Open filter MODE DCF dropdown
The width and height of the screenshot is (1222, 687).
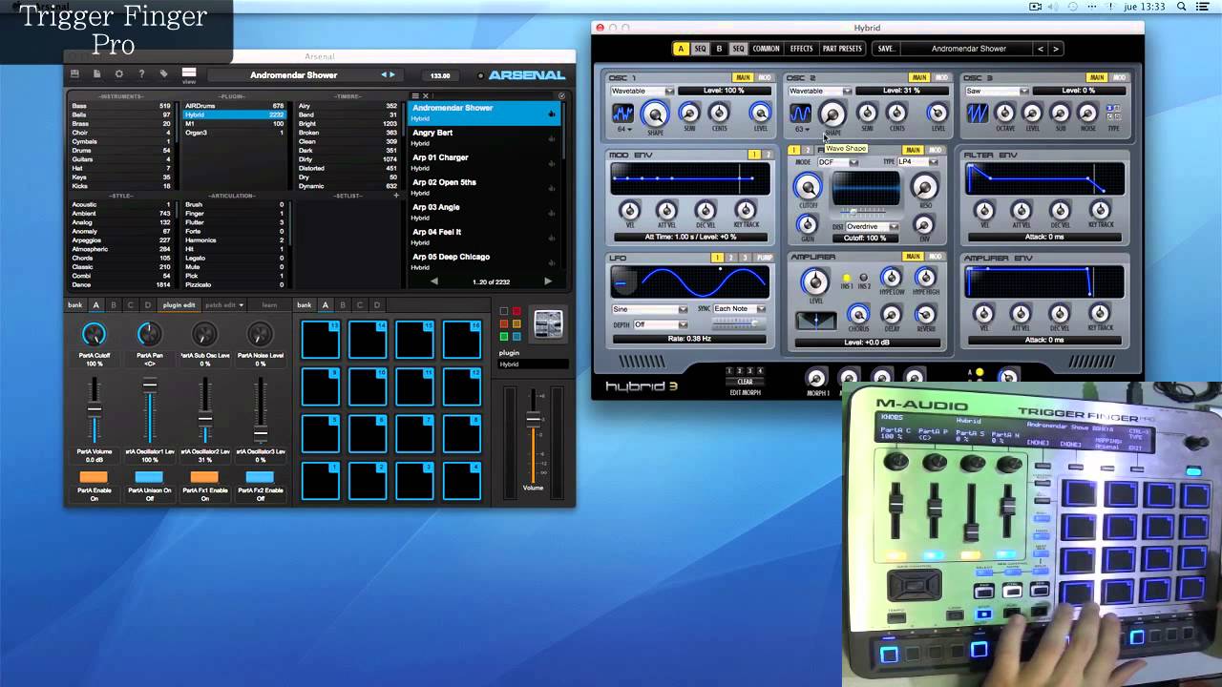pyautogui.click(x=838, y=162)
